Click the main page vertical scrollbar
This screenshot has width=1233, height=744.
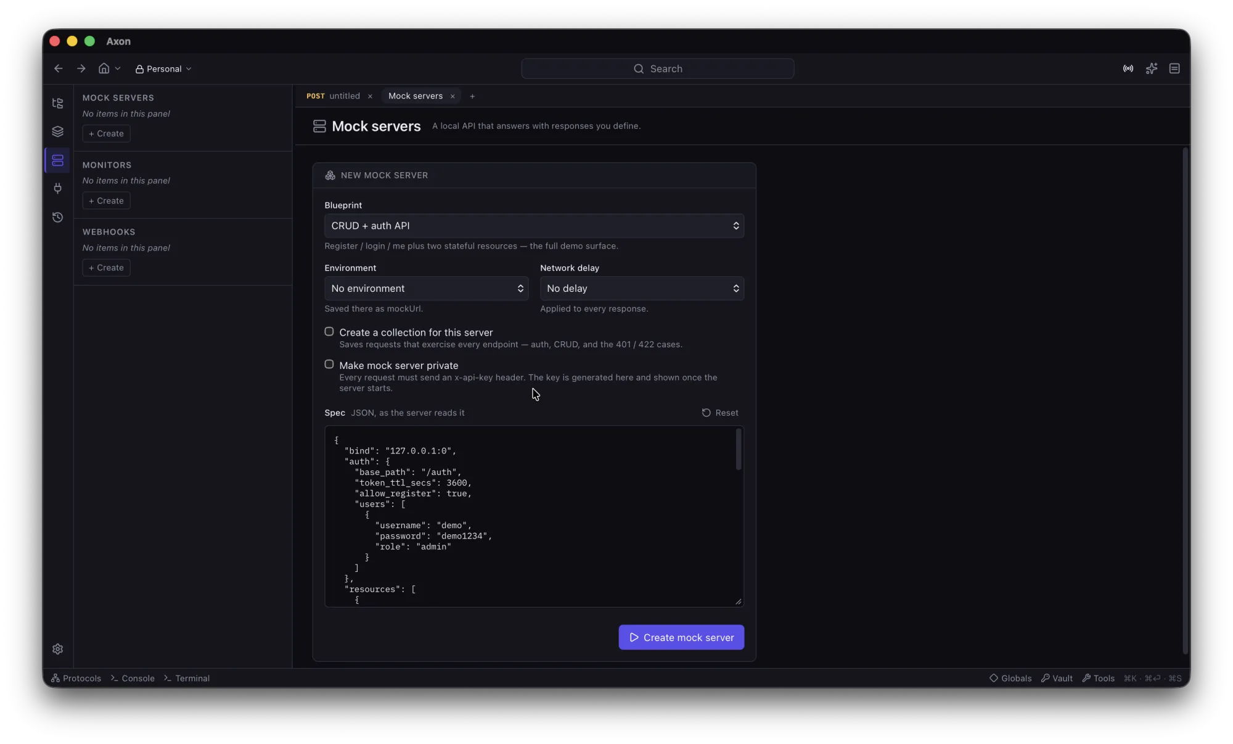(x=1185, y=401)
